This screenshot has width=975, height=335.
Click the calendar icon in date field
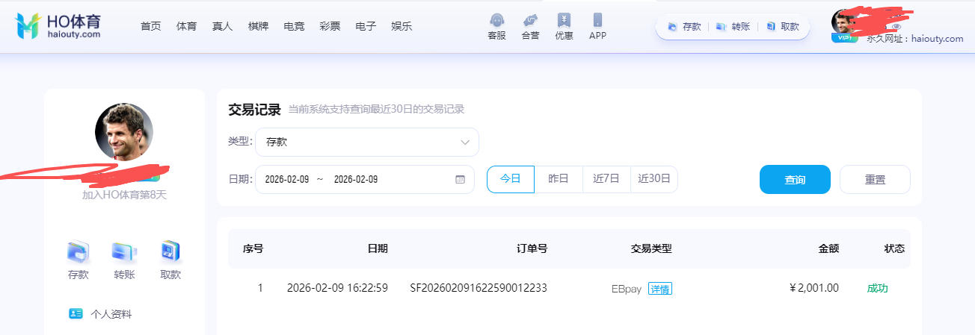click(x=460, y=180)
